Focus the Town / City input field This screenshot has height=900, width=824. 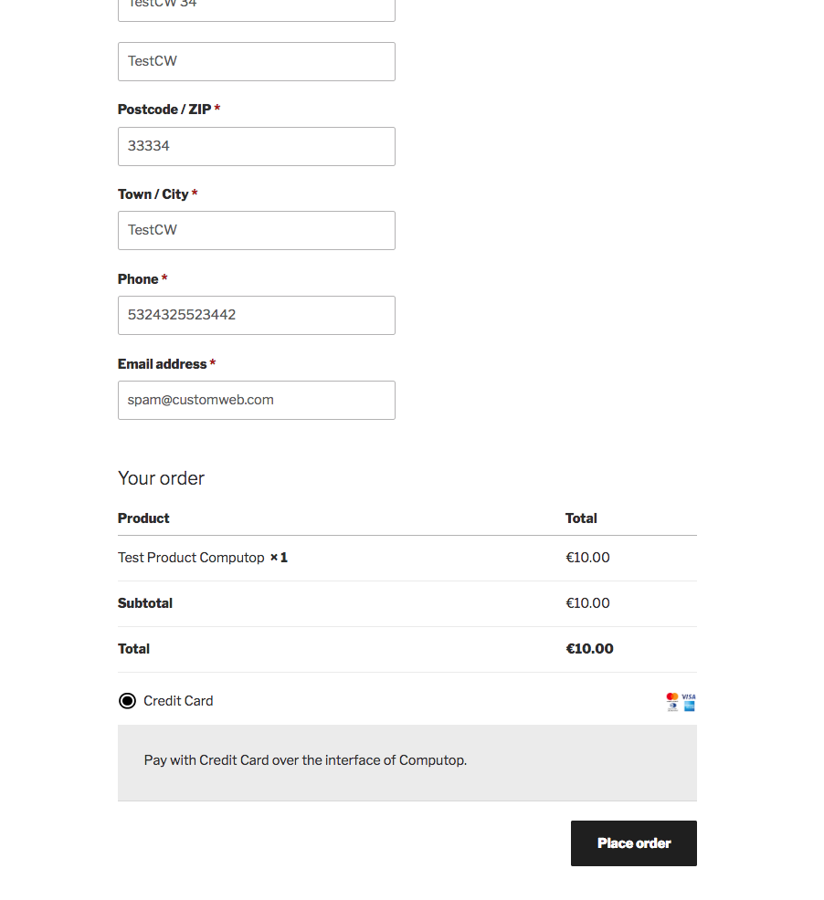[257, 230]
